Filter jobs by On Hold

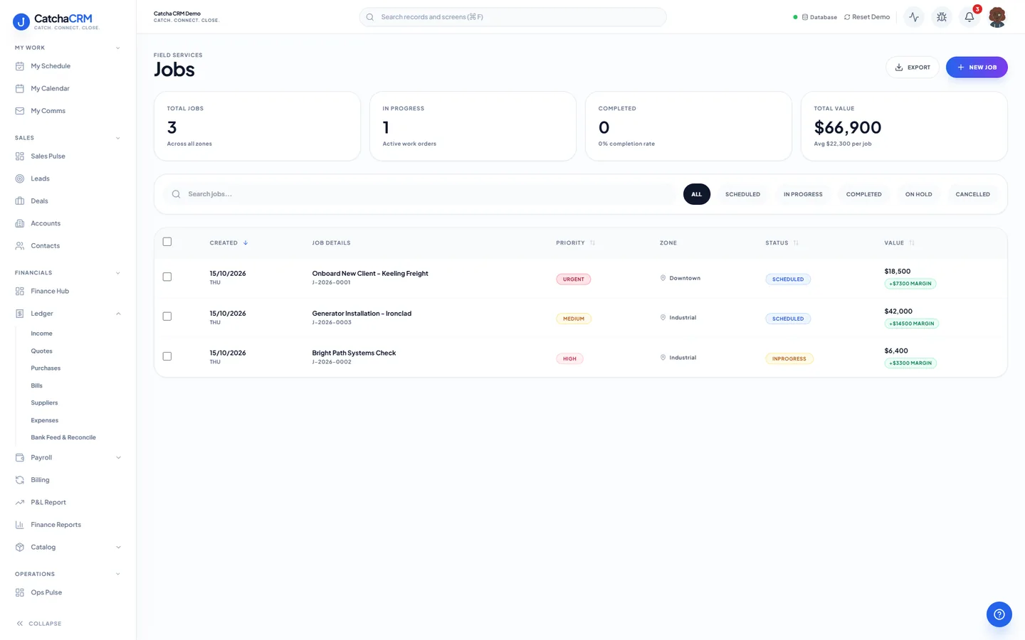coord(918,194)
